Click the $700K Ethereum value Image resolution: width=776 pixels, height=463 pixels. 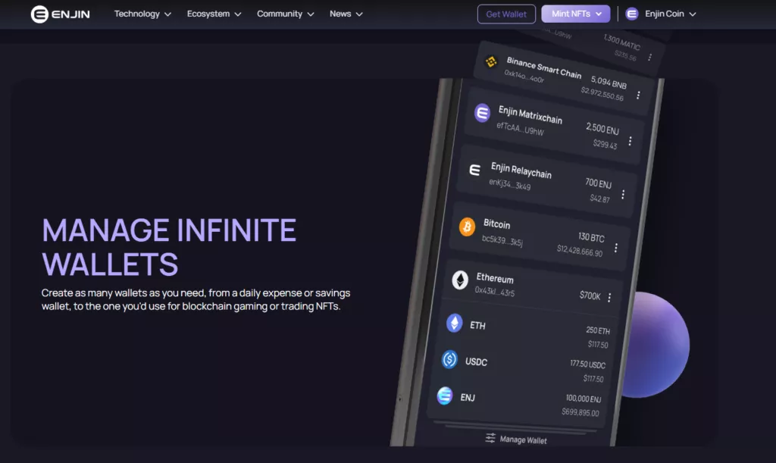pyautogui.click(x=590, y=296)
